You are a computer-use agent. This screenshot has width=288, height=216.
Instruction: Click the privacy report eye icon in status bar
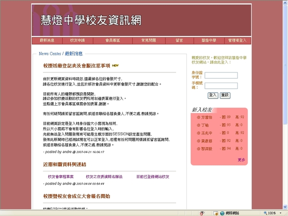click(202, 213)
